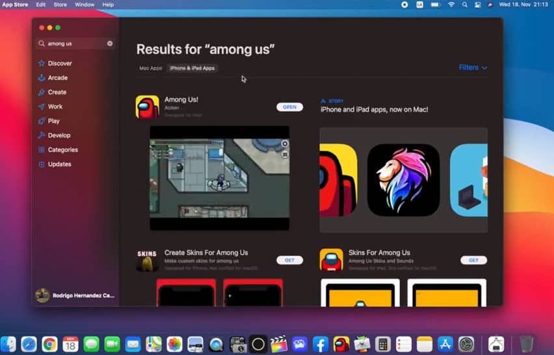This screenshot has height=355, width=554.
Task: Click the Create Skins app icon
Action: point(148,260)
